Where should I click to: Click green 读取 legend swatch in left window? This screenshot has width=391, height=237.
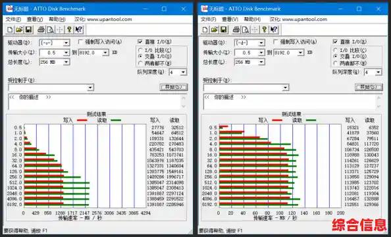tap(116, 120)
